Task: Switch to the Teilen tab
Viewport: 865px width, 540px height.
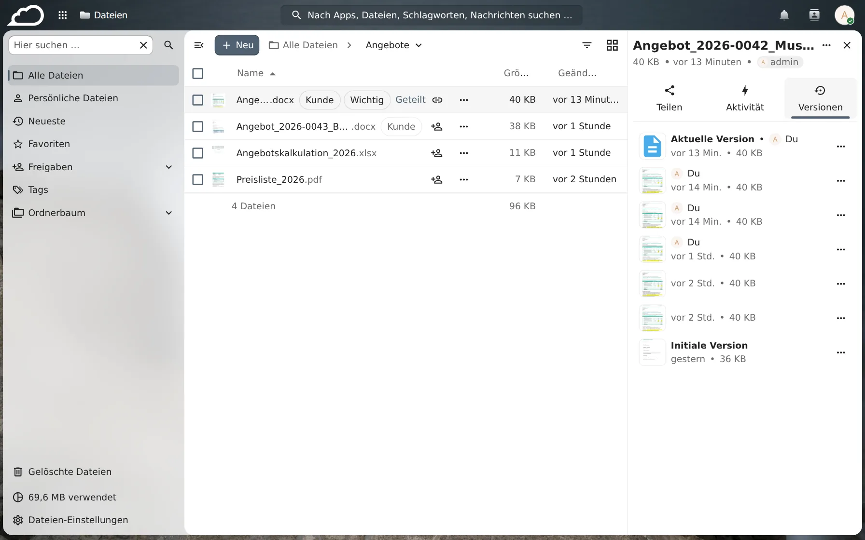Action: click(x=669, y=98)
